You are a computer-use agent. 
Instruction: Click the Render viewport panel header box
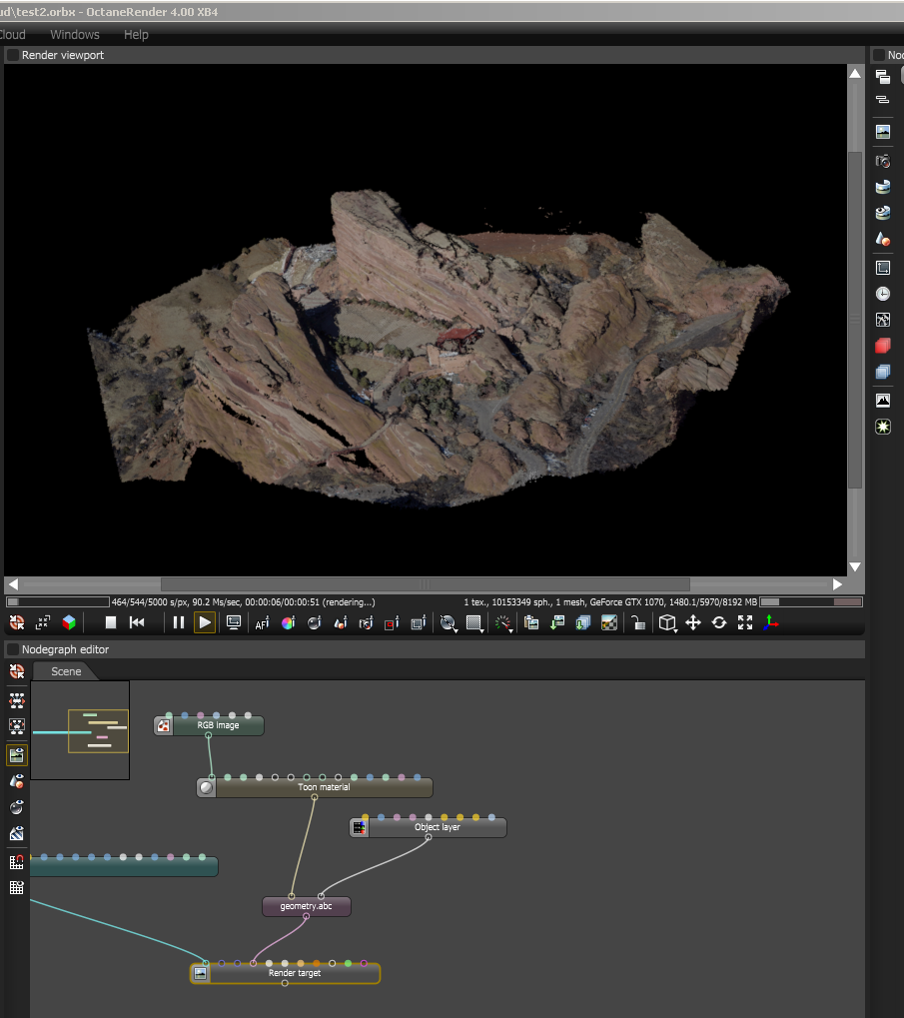coord(12,55)
